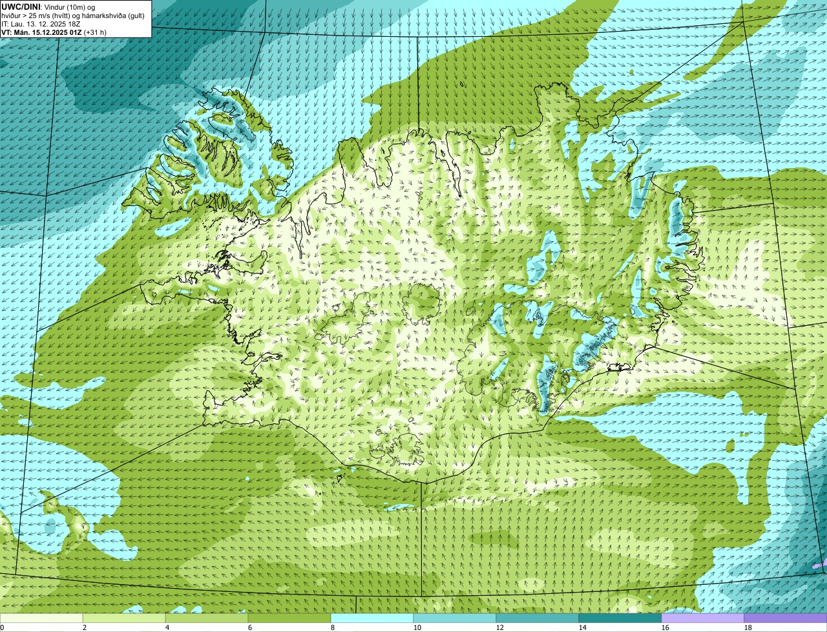Viewport: 827px width, 632px height.
Task: Click the teal 12–14 m/s legend segment
Action: [538, 618]
